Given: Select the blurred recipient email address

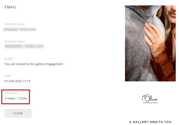Looking at the screenshot, I should (x=24, y=46).
